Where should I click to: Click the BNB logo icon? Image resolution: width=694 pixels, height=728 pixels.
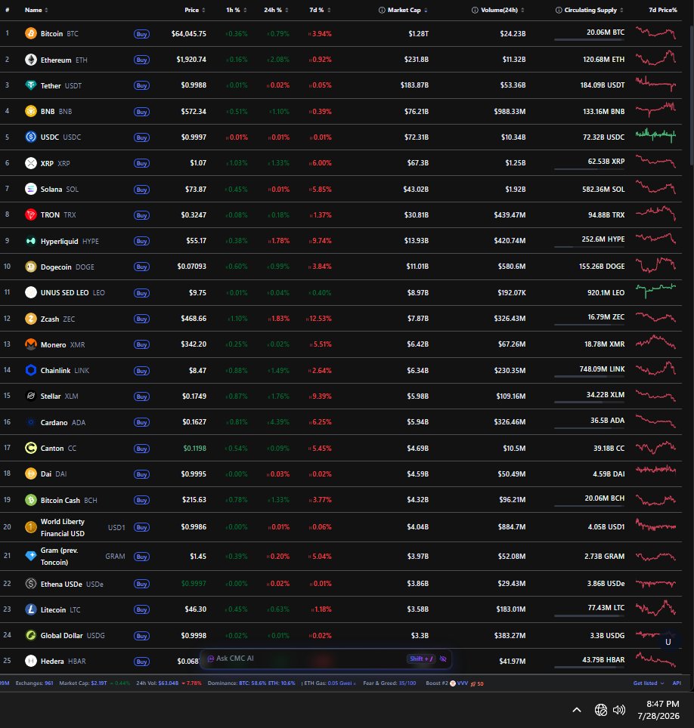tap(31, 112)
